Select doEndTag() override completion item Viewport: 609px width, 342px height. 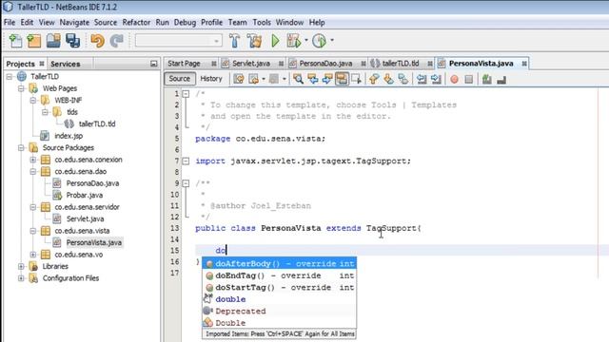279,275
